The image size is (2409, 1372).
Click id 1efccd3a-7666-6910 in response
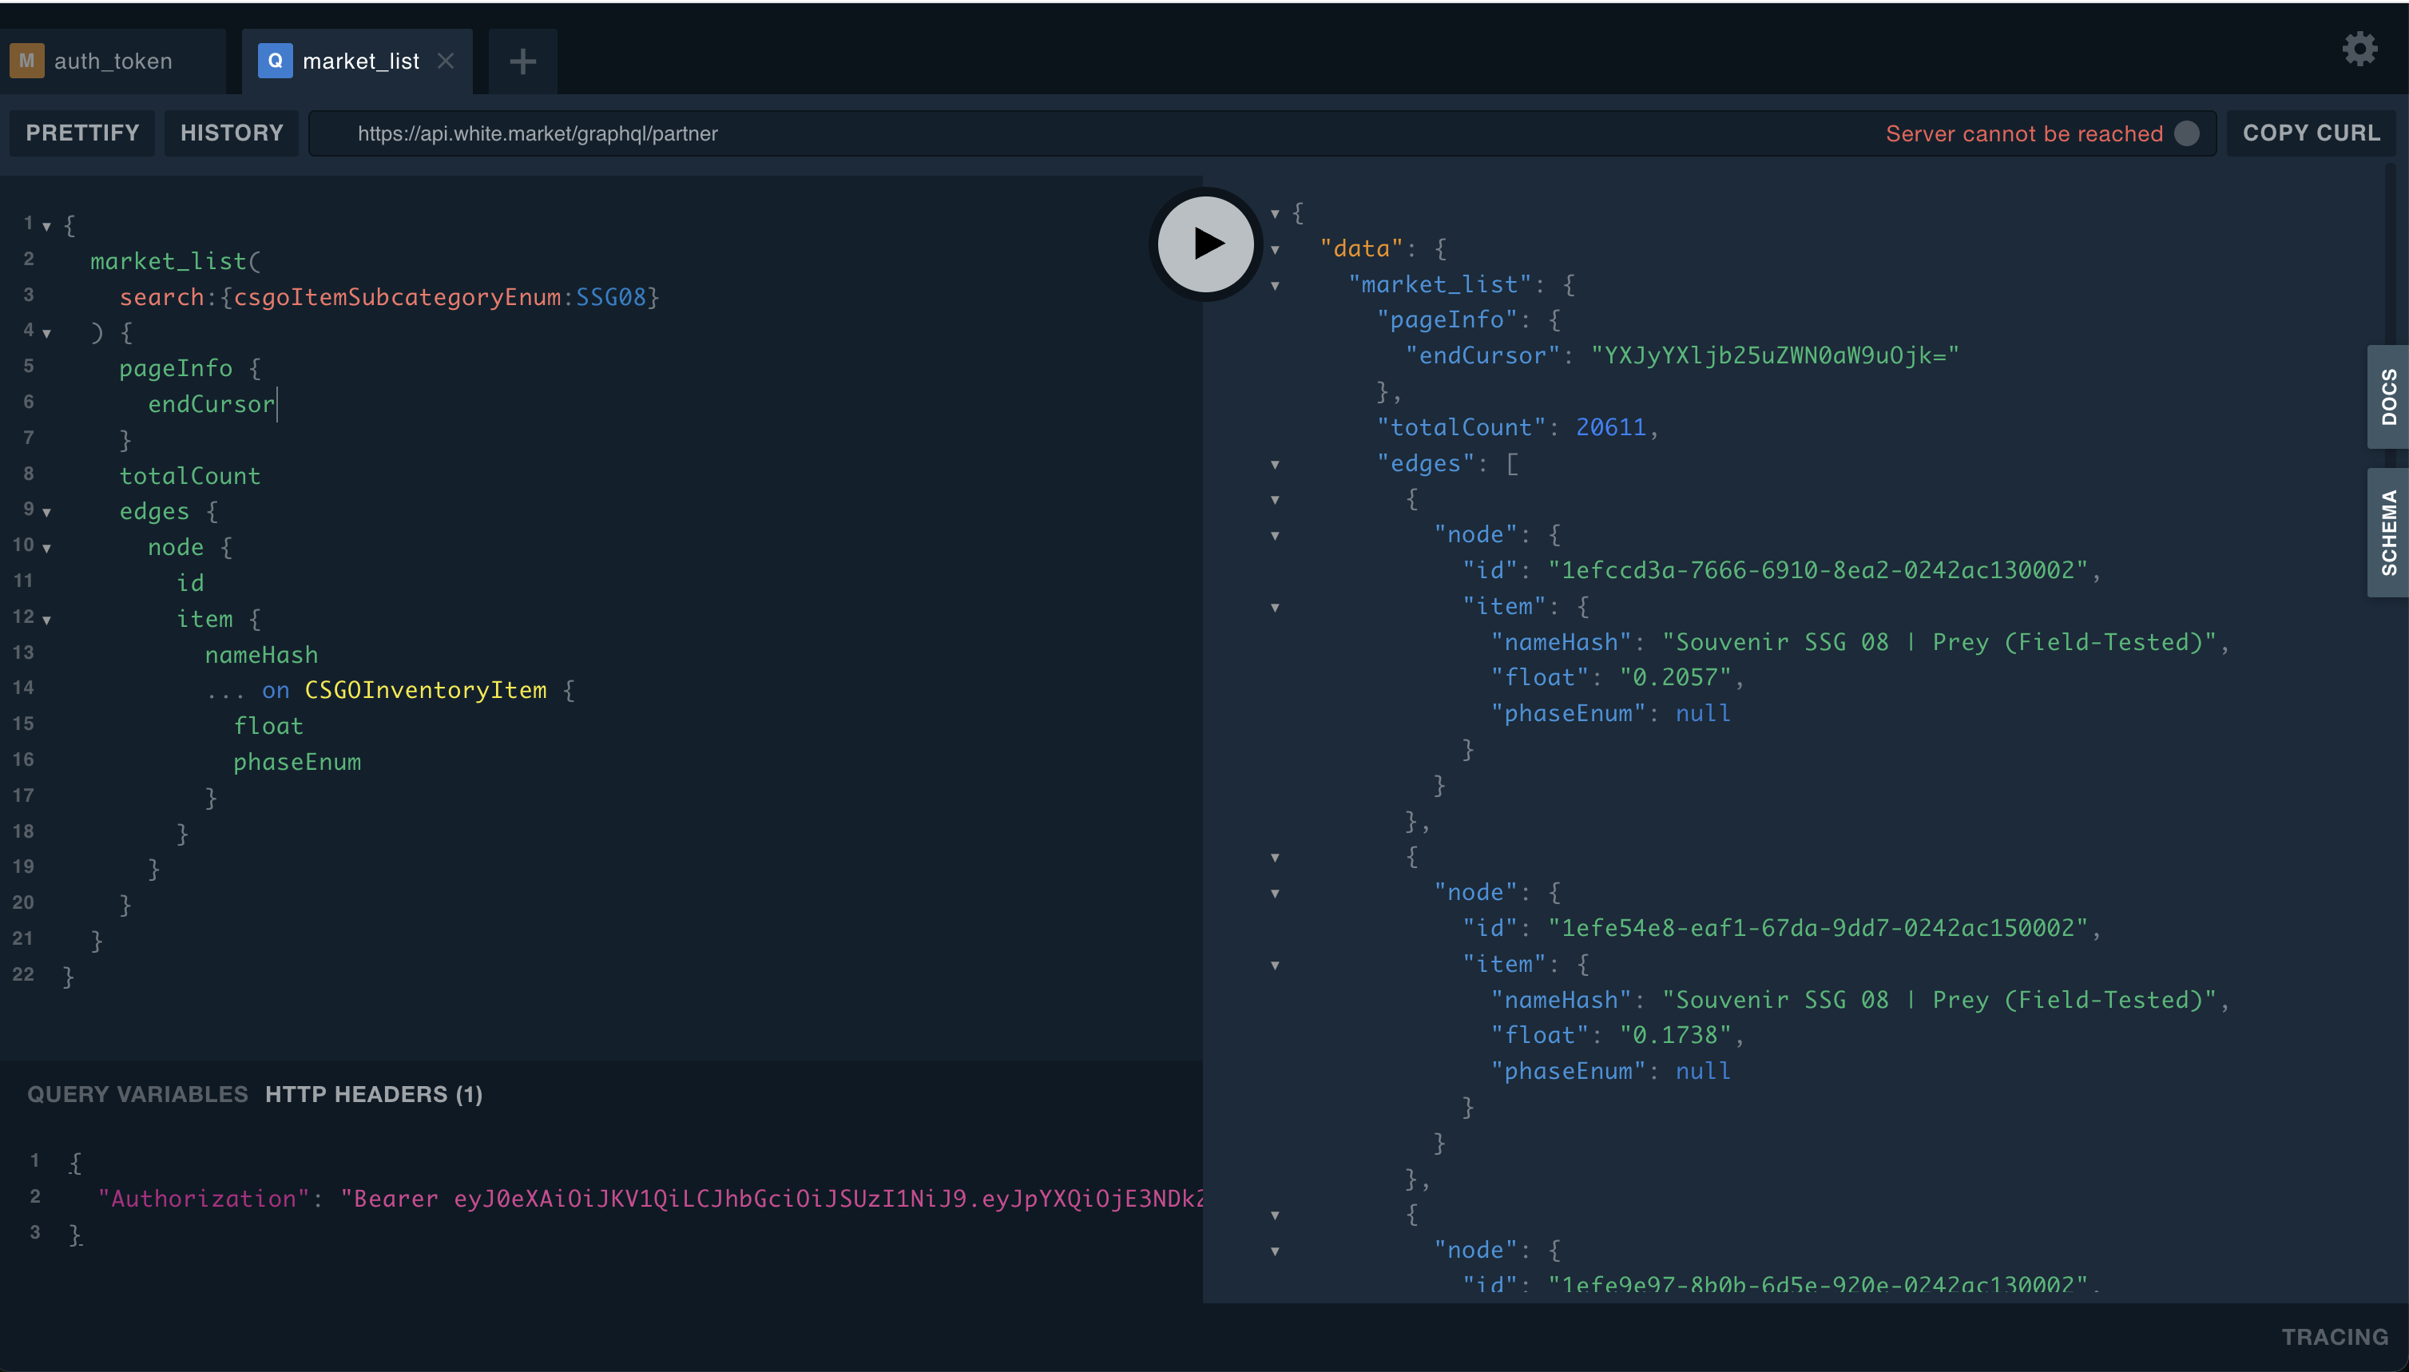click(x=1817, y=570)
